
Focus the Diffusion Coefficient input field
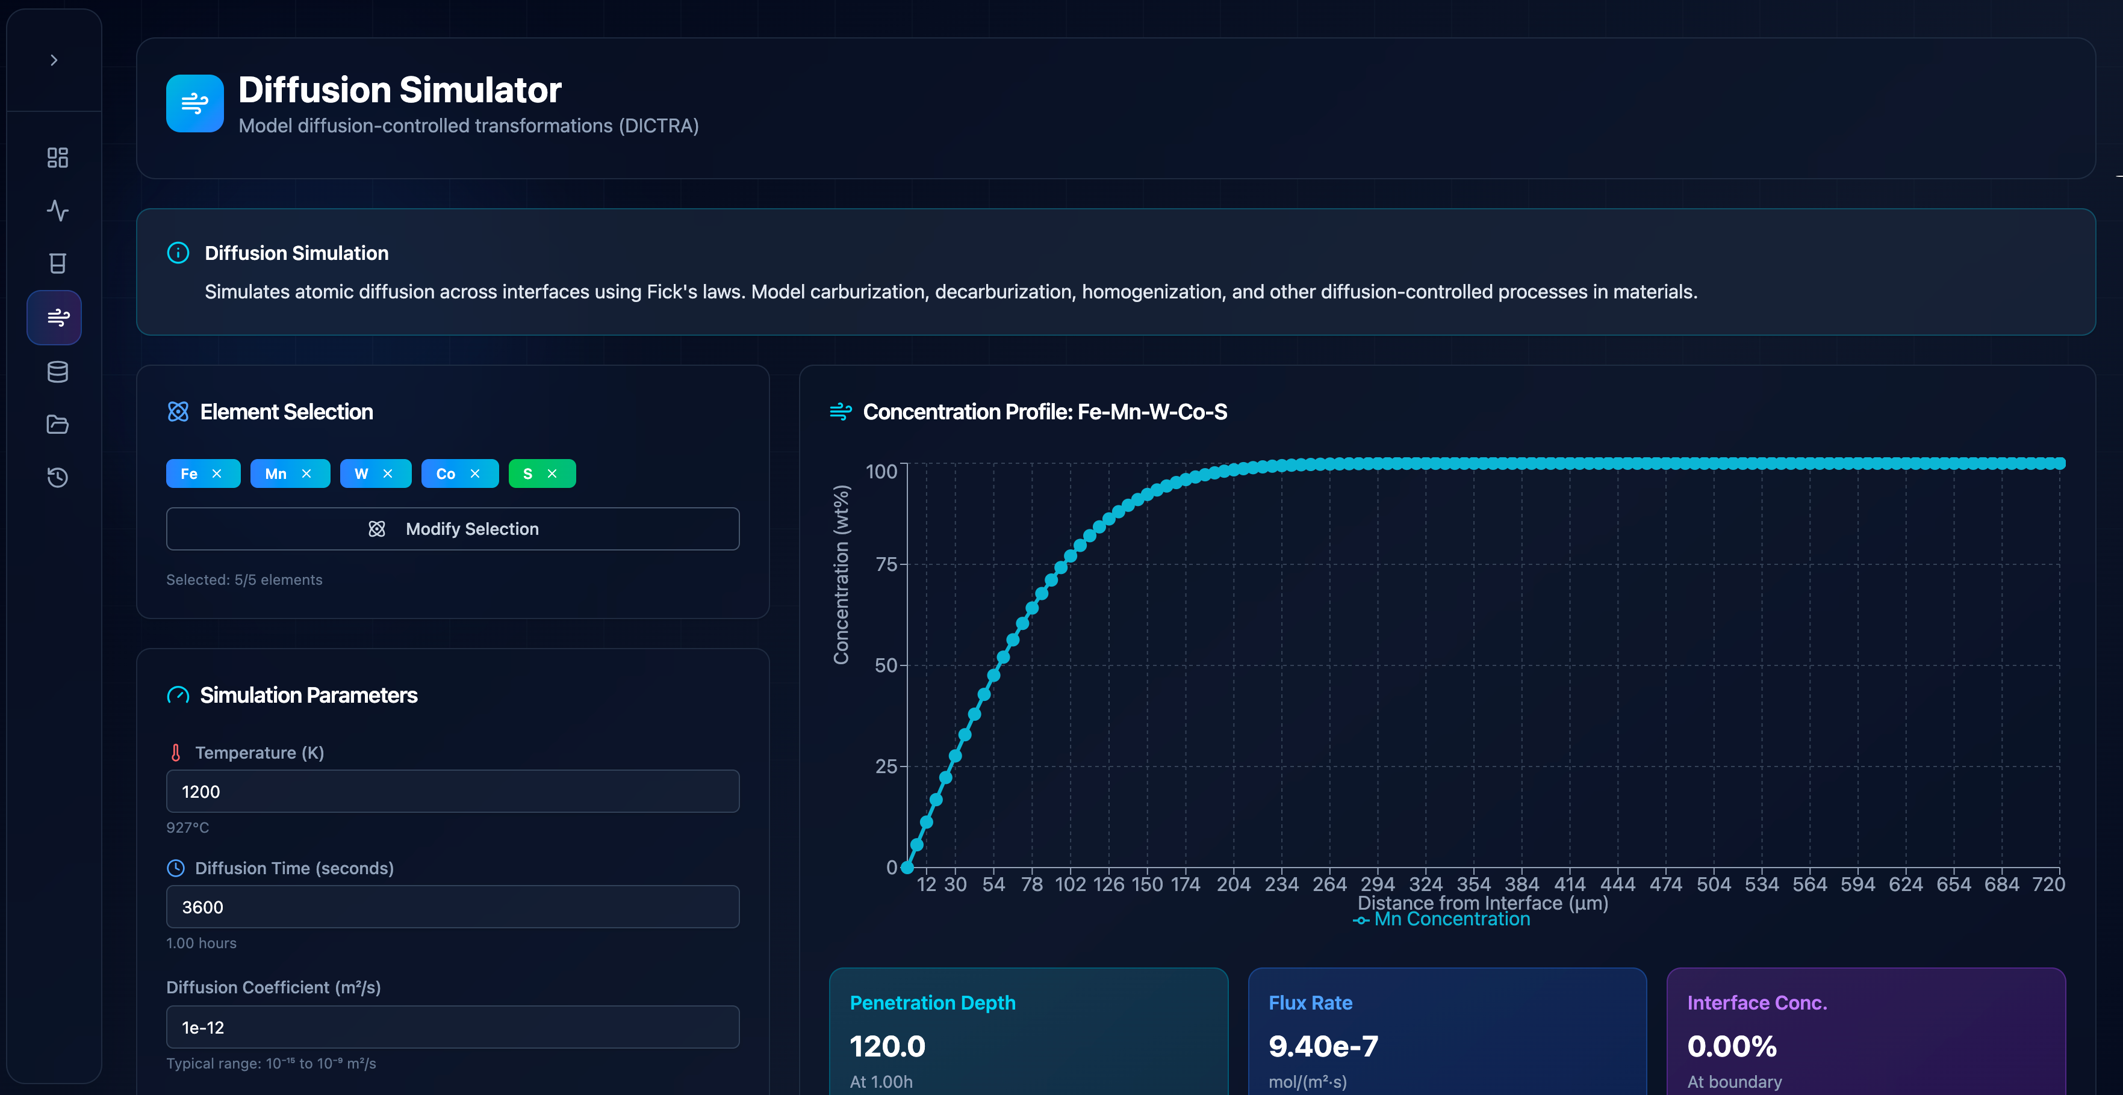[x=452, y=1026]
